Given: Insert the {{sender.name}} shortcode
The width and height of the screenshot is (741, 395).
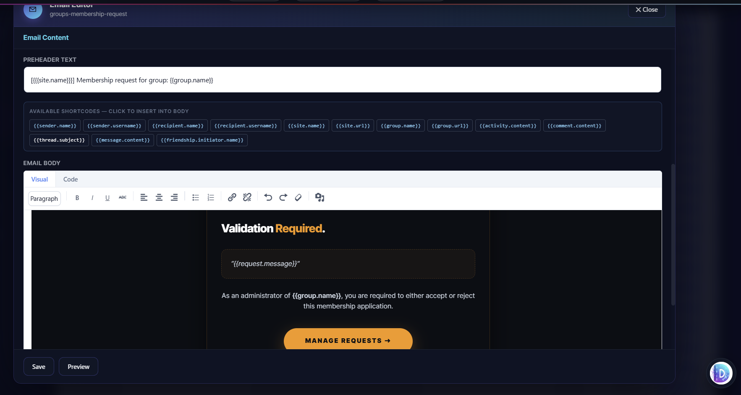Looking at the screenshot, I should pos(55,125).
